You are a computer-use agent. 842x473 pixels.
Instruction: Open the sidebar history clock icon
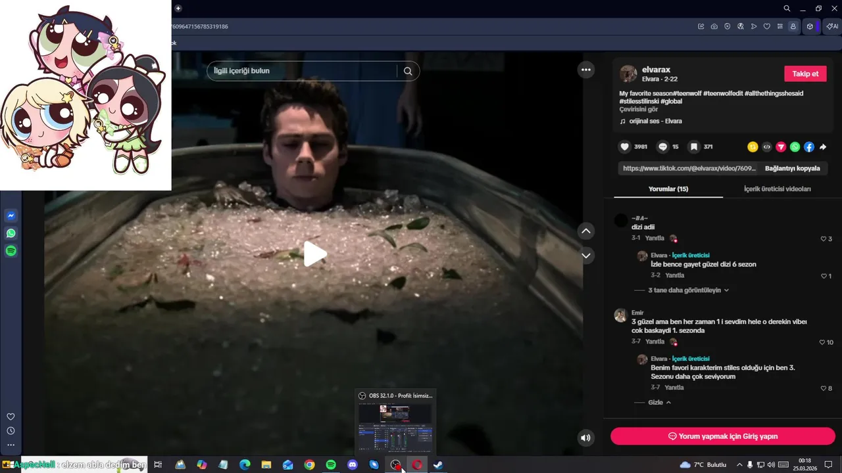point(11,431)
